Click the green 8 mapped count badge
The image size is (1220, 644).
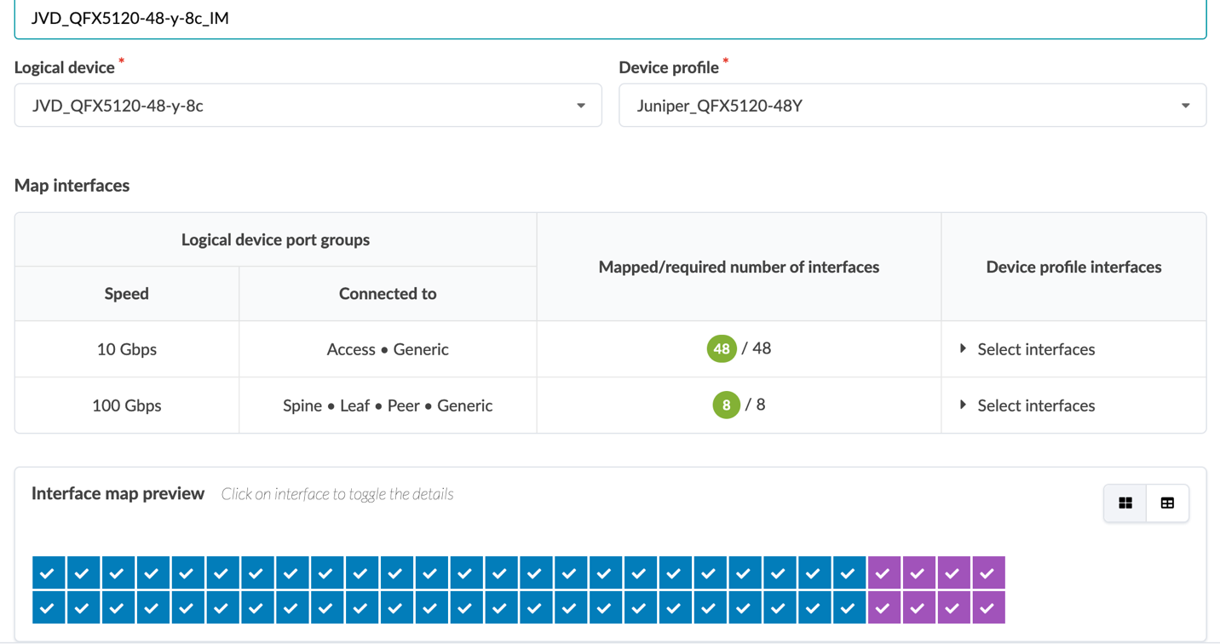(726, 405)
